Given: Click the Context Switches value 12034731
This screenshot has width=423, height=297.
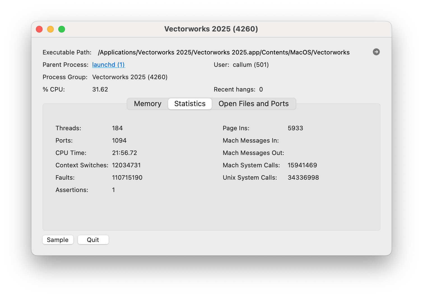Looking at the screenshot, I should click(126, 165).
